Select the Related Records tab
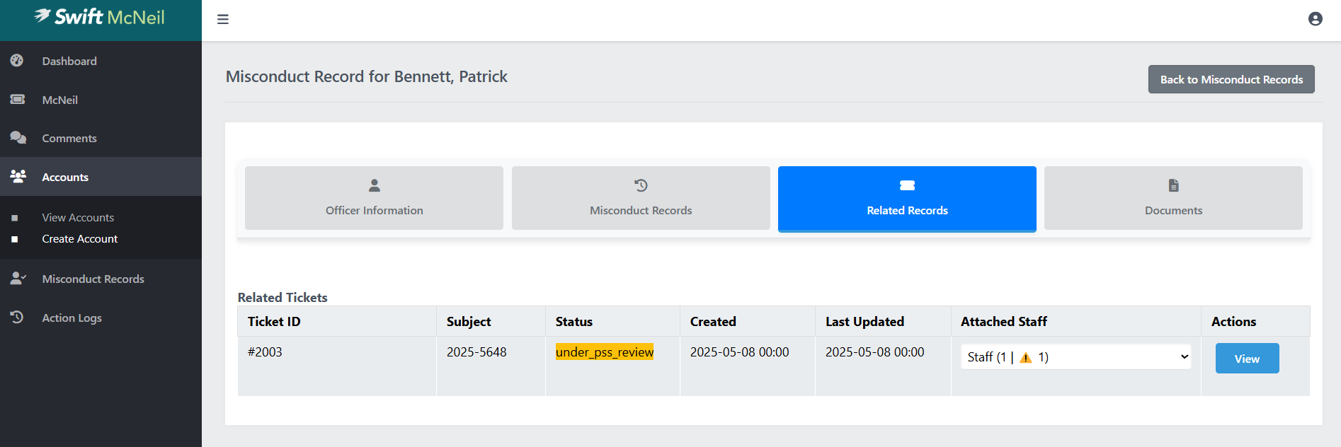1341x447 pixels. (x=907, y=198)
